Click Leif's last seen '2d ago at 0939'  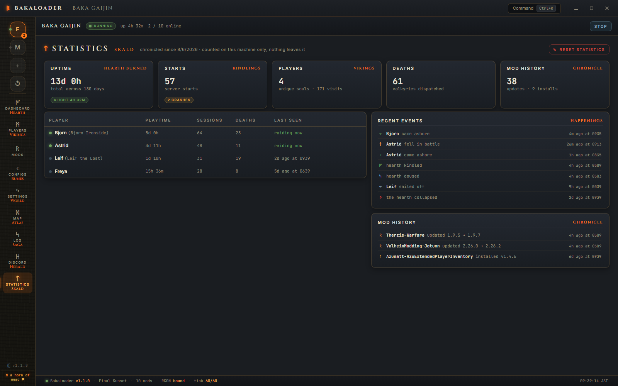292,158
